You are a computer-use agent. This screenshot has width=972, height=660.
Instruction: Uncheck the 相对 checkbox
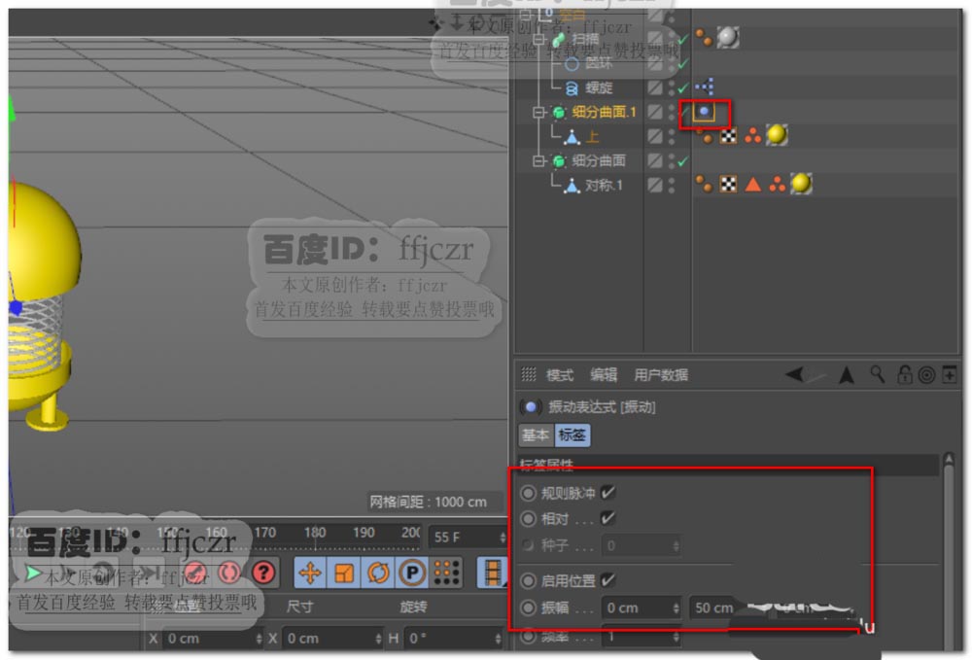click(608, 518)
